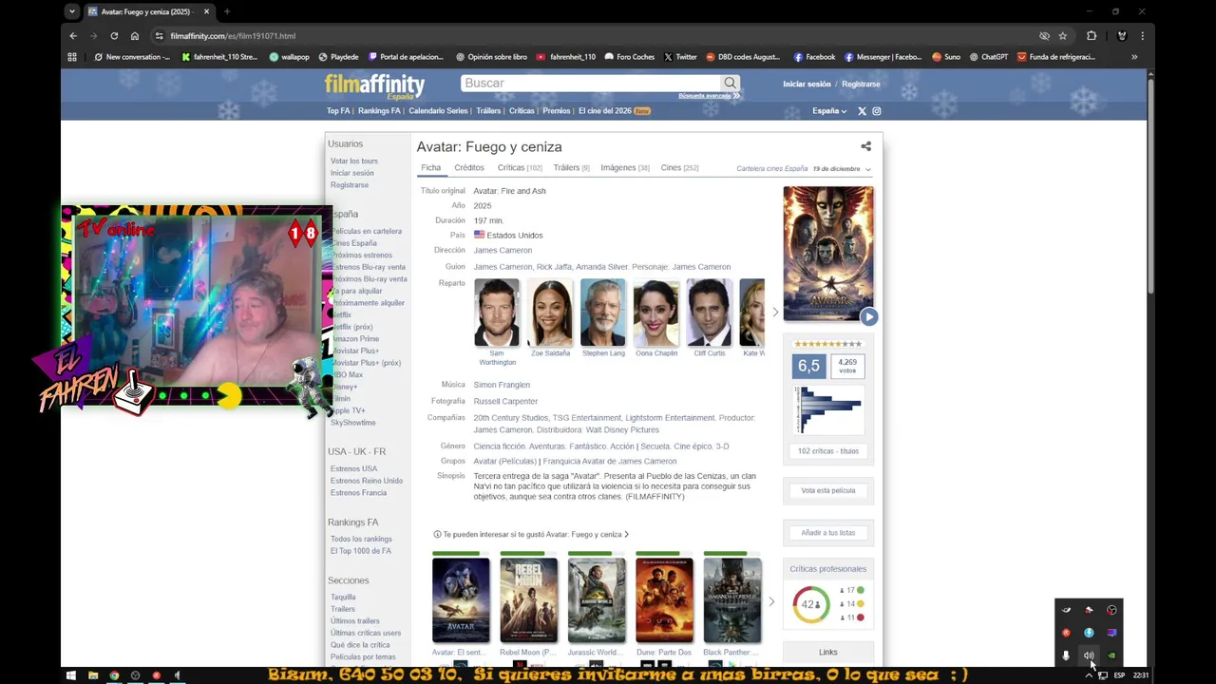Click the search magnifier icon in FilmAffinity

730,83
